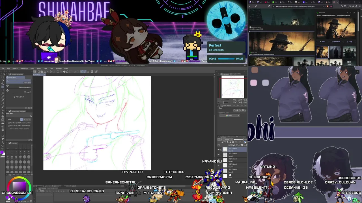Select the Balloon tool
Screen dimensions: 362x203
(3, 145)
